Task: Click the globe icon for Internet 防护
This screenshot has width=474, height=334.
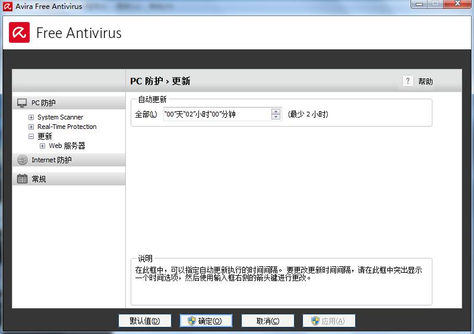Action: coord(22,160)
